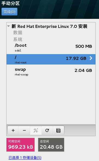This screenshot has width=99, height=161.
Task: Click the 系统 section label
Action: [x=18, y=40]
